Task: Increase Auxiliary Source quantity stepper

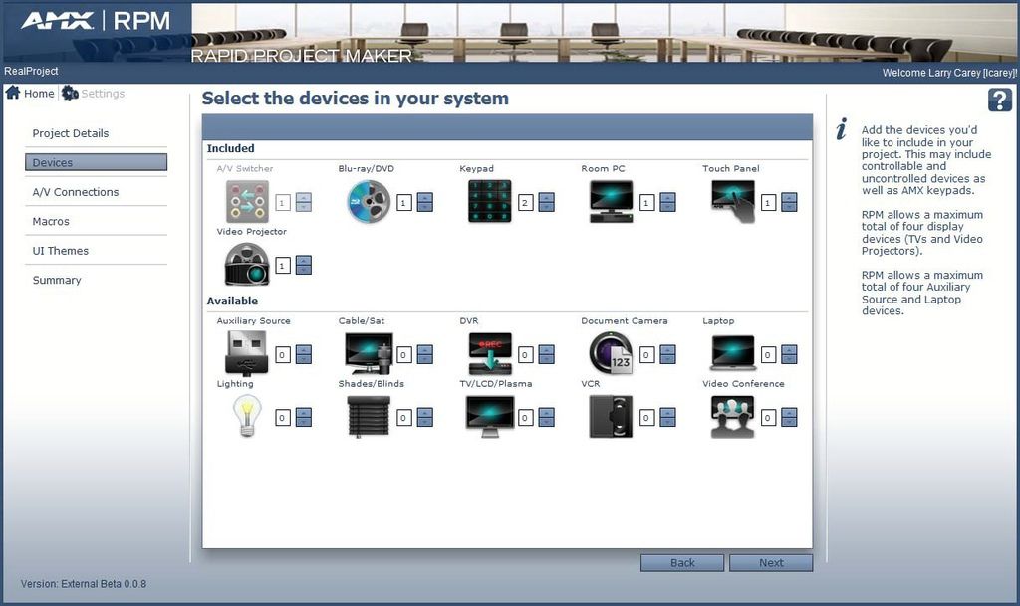Action: tap(303, 350)
